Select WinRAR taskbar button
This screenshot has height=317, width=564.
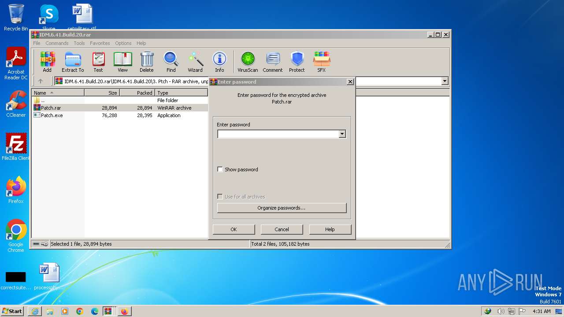click(108, 311)
